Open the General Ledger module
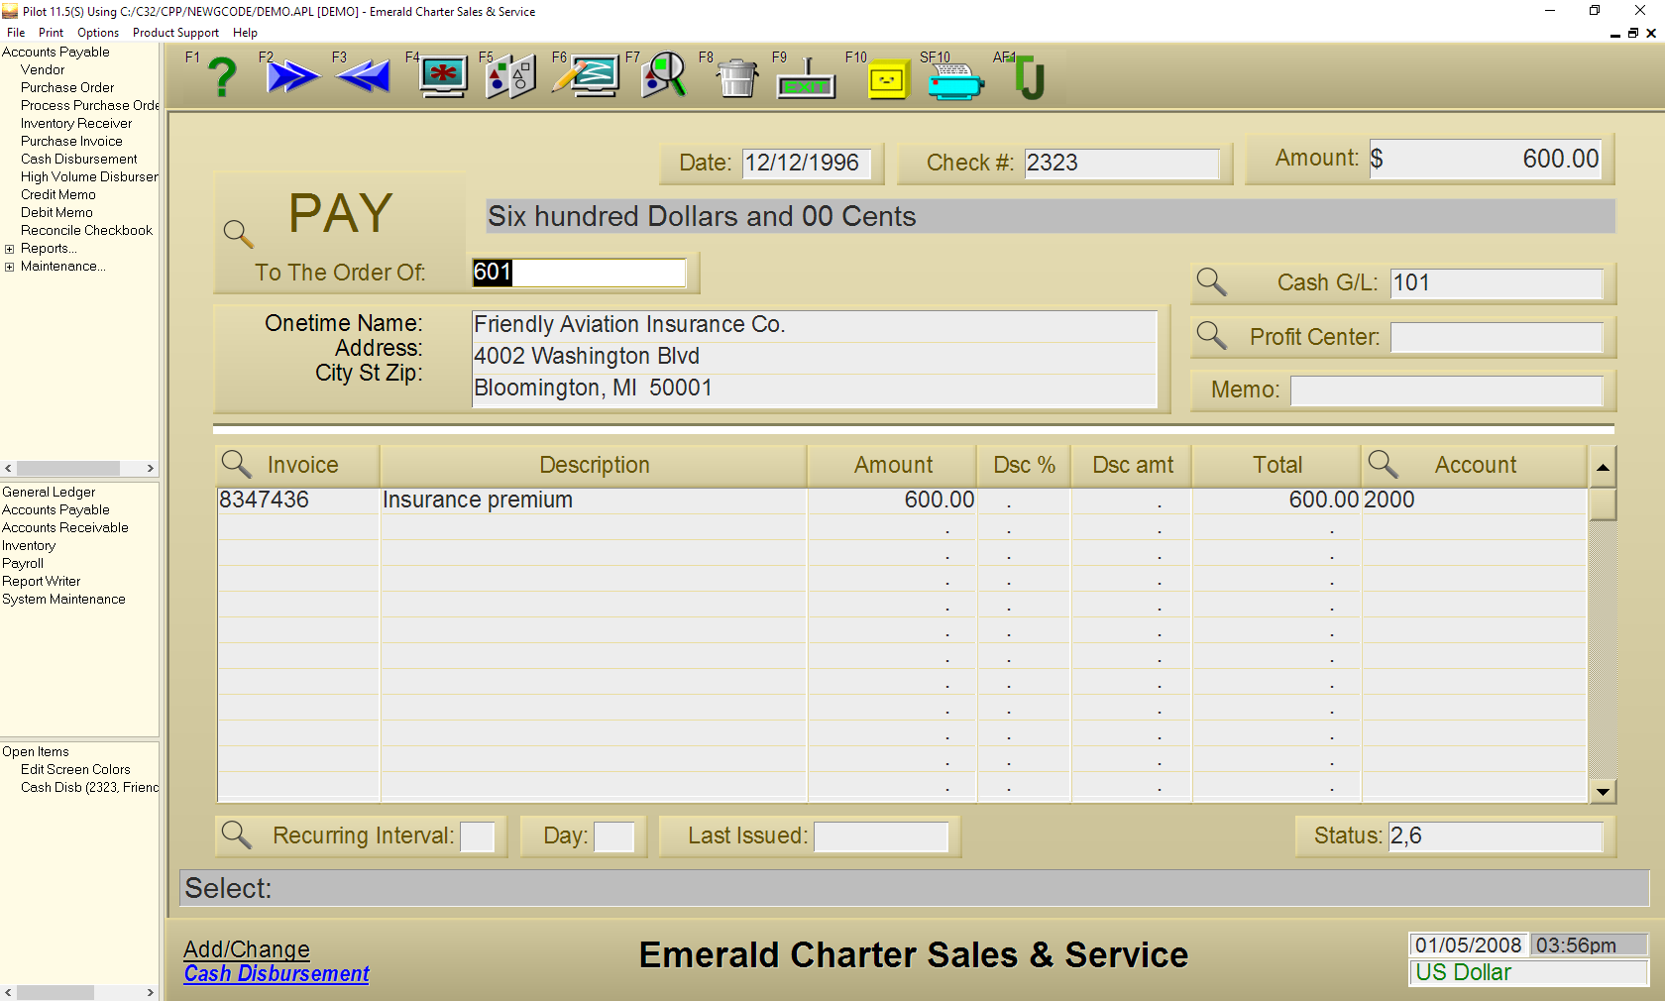Screen dimensions: 1665x1001 coord(49,493)
